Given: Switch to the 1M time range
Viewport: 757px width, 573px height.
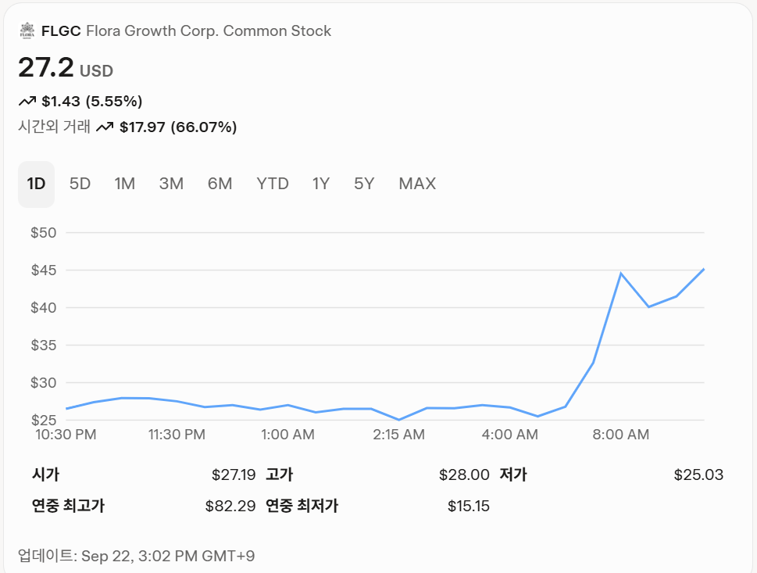Looking at the screenshot, I should tap(124, 184).
